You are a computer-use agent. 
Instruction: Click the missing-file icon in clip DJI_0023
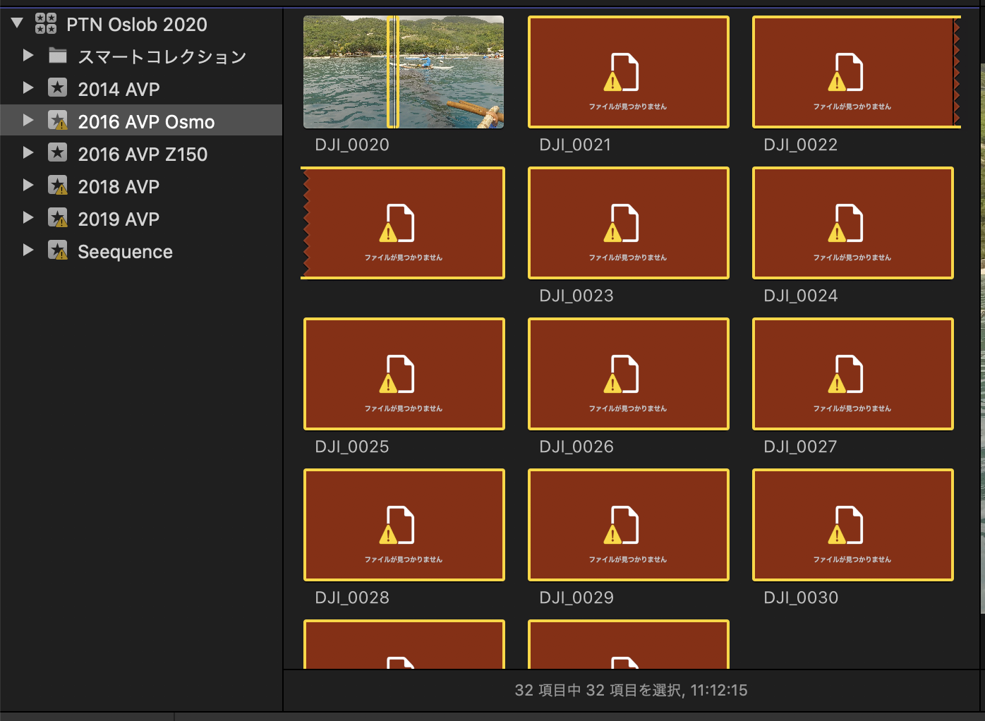click(622, 223)
